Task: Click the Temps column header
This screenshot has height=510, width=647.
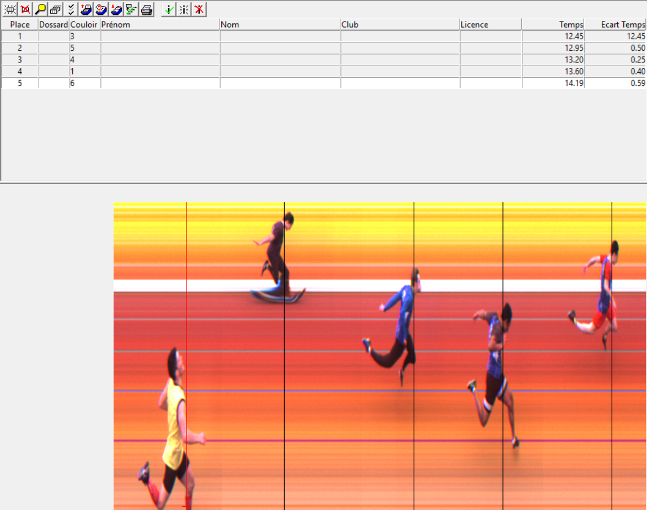Action: coord(553,25)
